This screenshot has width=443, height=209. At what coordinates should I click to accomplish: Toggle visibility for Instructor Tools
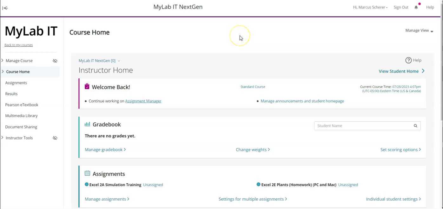click(55, 138)
